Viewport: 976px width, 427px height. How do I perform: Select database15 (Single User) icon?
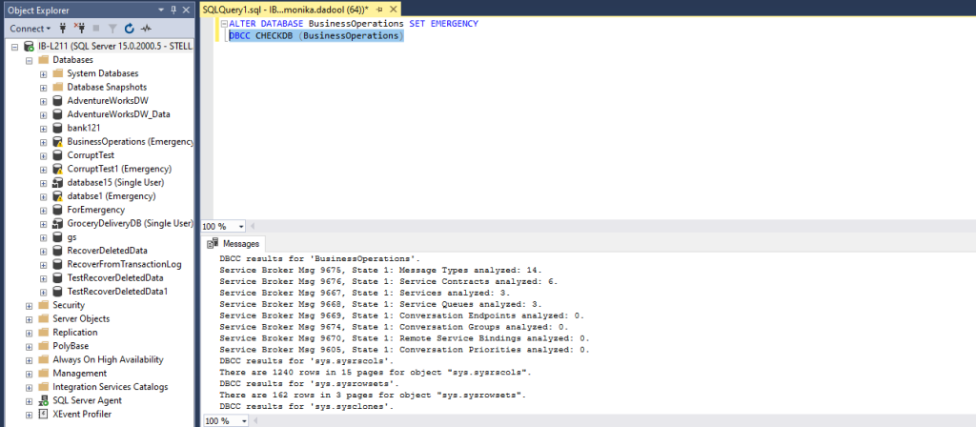[x=57, y=182]
